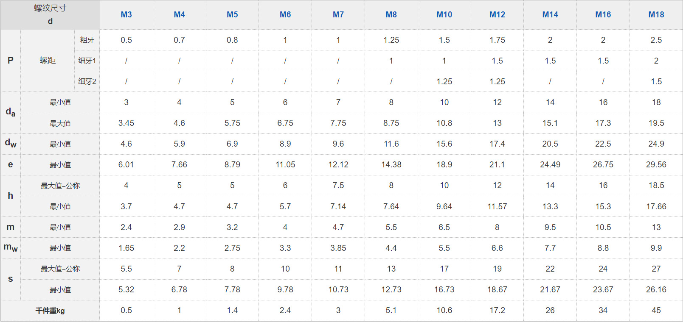Screen dimensions: 683x322
Task: Click the e parameter row label
Action: click(11, 164)
